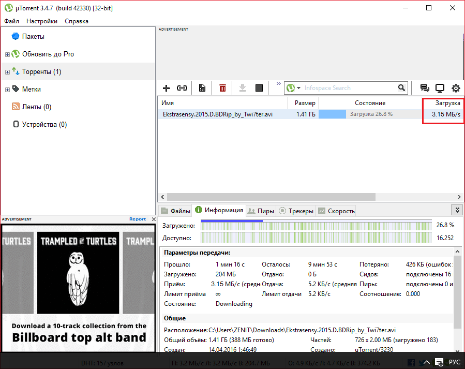Switch to the Файлы tab
465x369 pixels.
tap(175, 211)
